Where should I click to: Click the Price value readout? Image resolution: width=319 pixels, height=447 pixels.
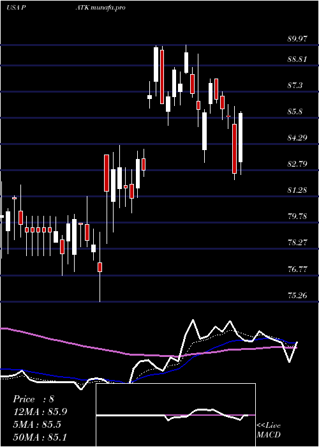33,399
